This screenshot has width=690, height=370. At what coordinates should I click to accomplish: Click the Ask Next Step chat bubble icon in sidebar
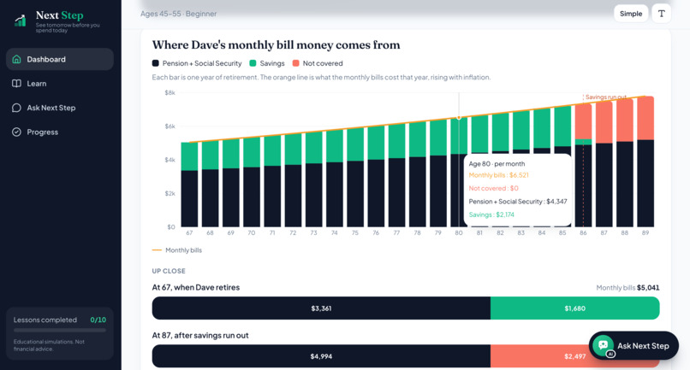click(17, 108)
